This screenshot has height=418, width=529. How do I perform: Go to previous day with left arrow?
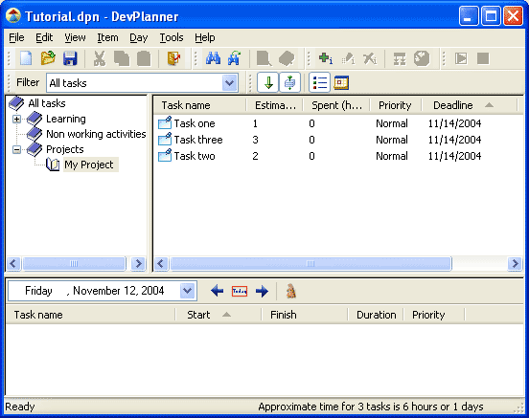click(217, 291)
